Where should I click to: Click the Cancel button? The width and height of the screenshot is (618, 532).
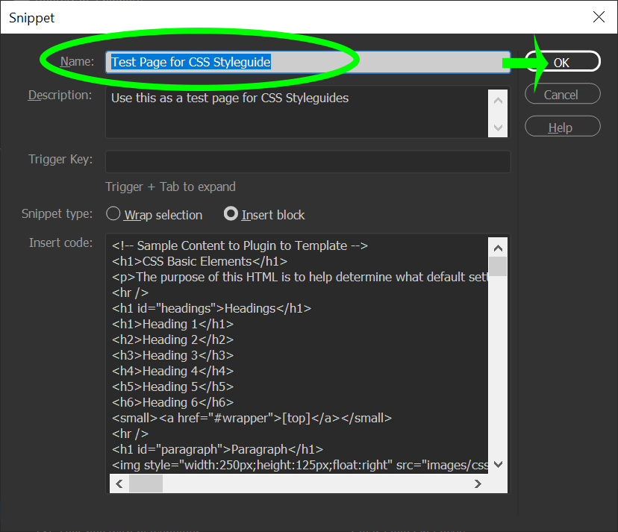click(562, 94)
